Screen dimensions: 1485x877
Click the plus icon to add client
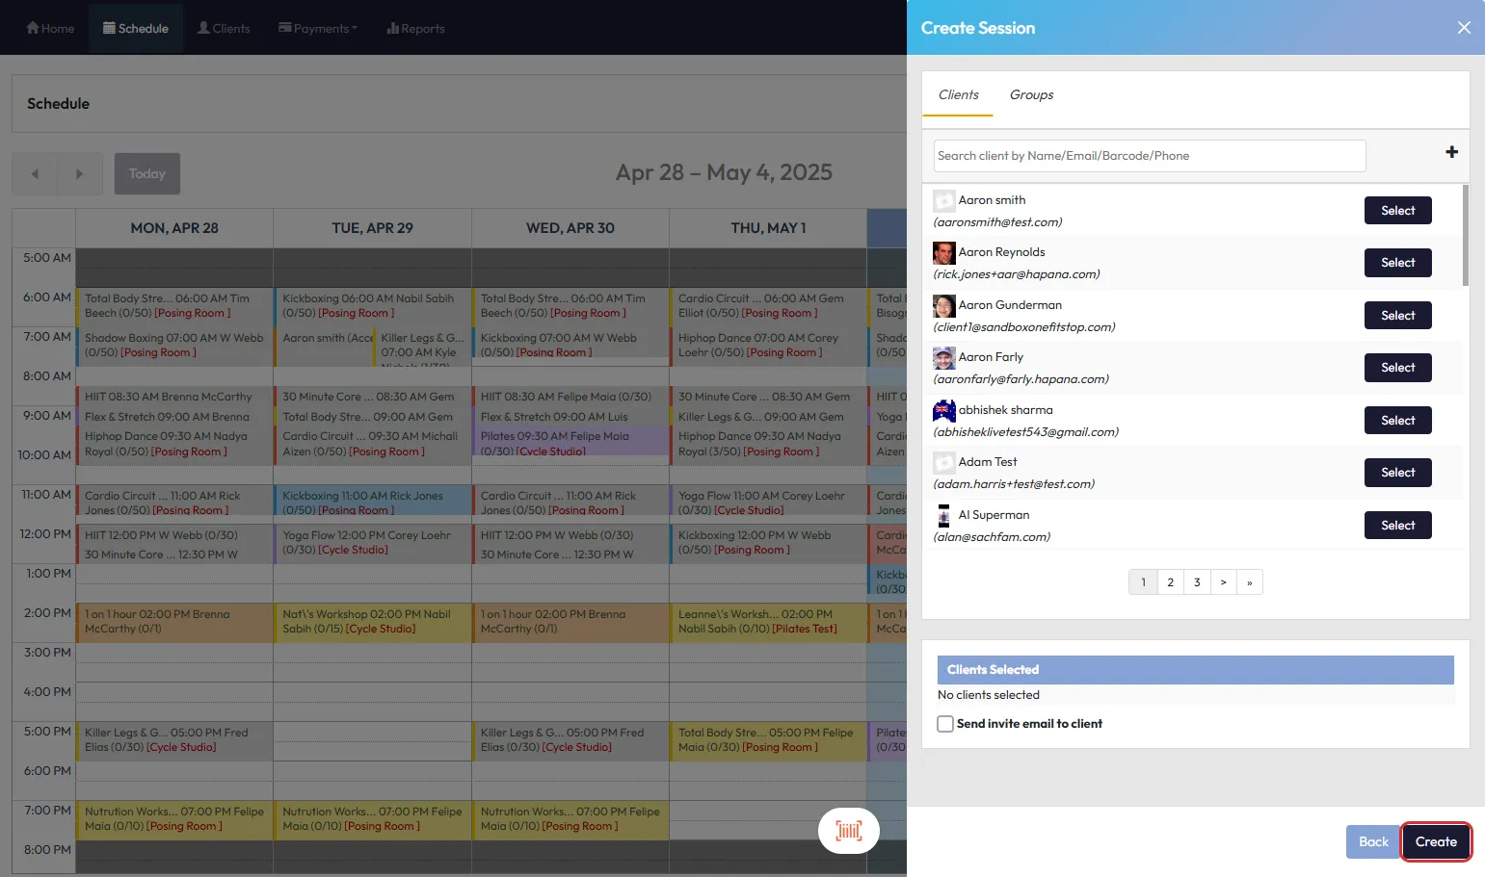1451,152
